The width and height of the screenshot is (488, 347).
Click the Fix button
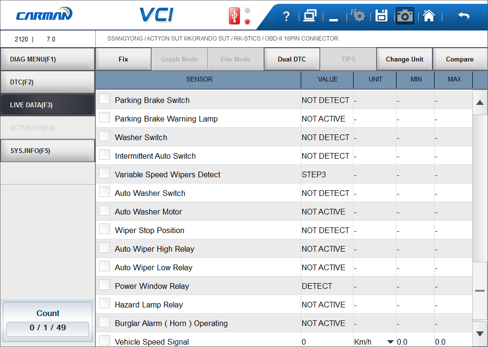click(x=123, y=59)
